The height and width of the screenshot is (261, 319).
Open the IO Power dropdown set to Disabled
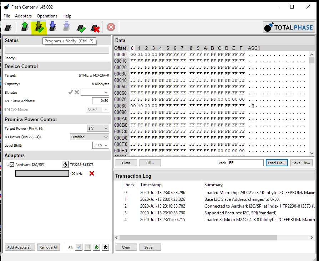coord(90,137)
